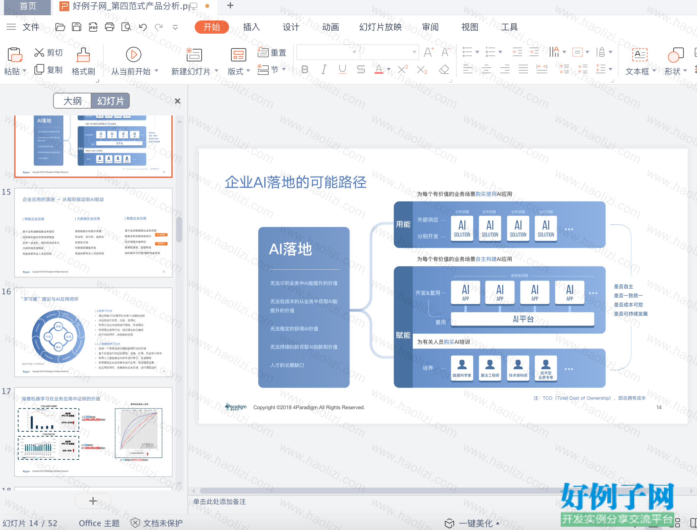Expand 新建幻灯片 dropdown arrow
The image size is (697, 530).
coord(216,71)
